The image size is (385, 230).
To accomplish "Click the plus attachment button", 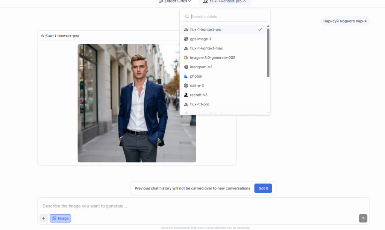I will click(44, 218).
